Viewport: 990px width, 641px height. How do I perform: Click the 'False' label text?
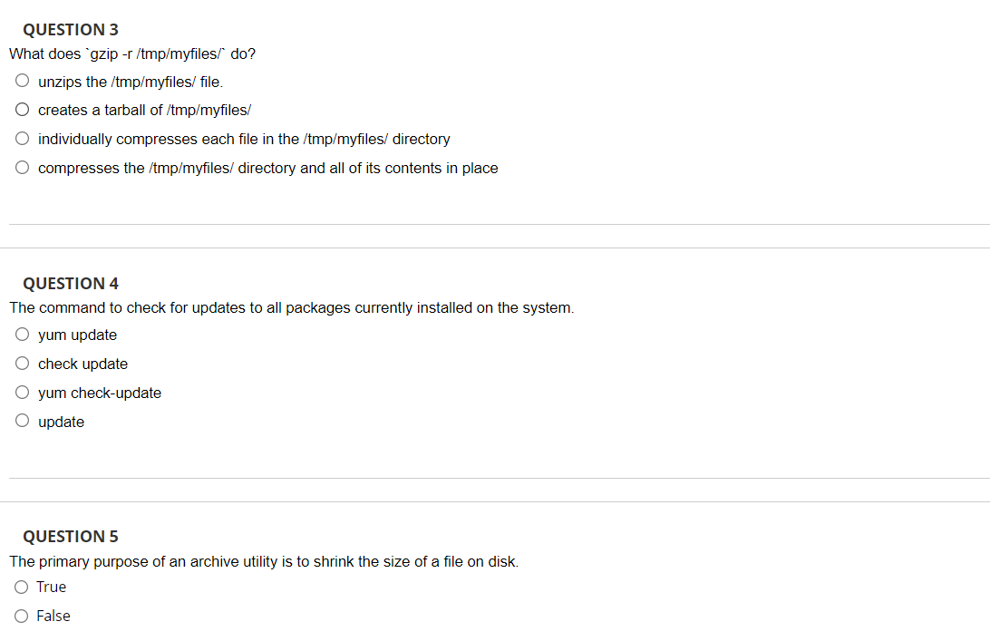click(x=53, y=617)
